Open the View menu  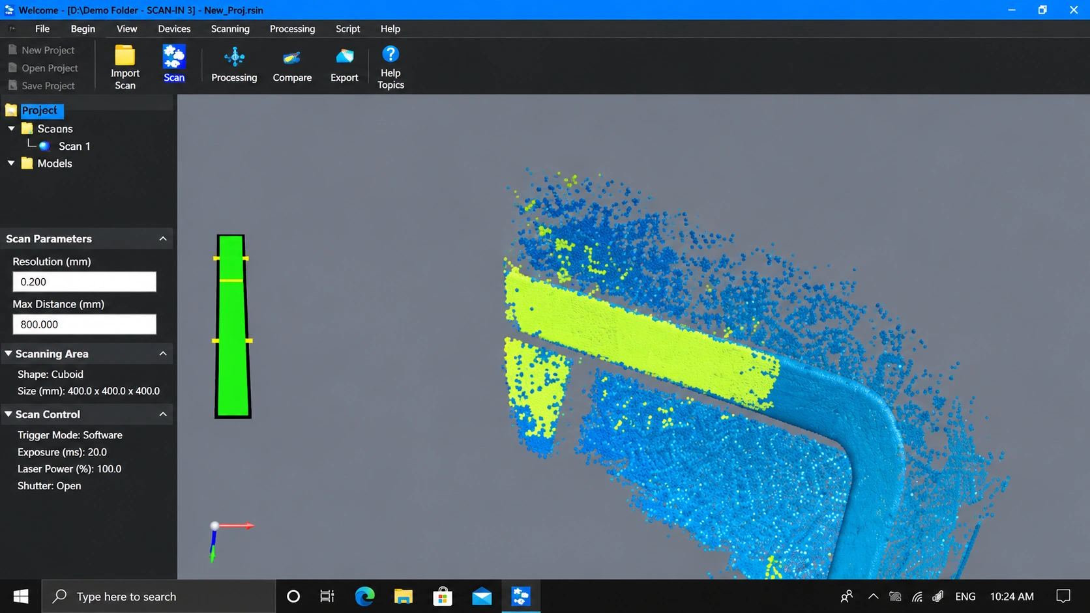[126, 29]
